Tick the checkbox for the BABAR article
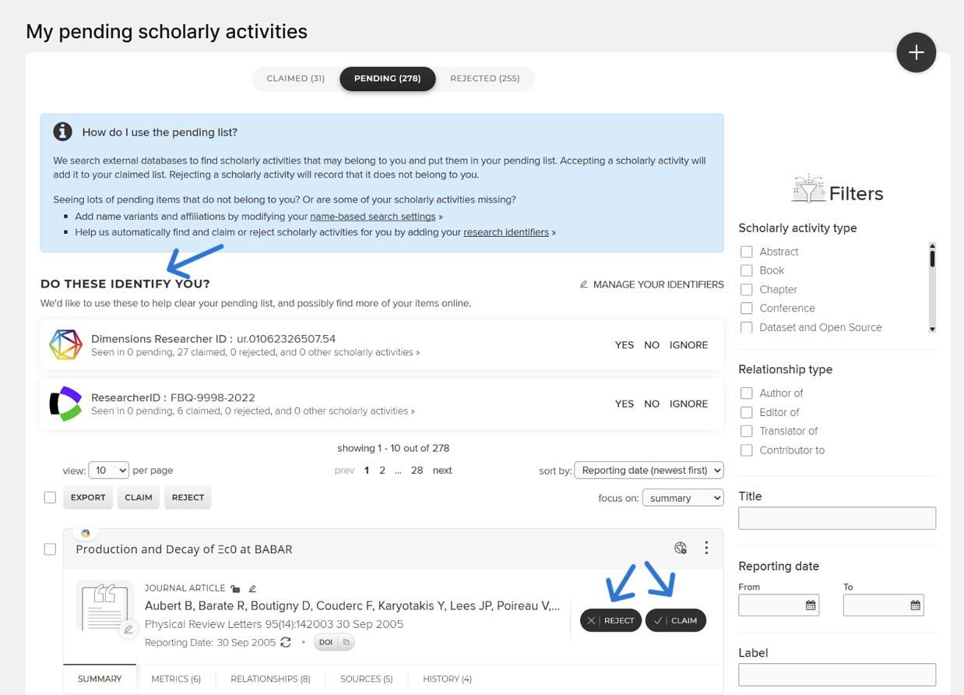The image size is (964, 695). pos(50,549)
